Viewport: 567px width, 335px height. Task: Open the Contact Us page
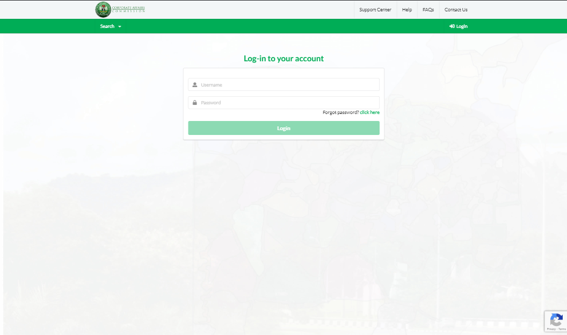pyautogui.click(x=456, y=10)
